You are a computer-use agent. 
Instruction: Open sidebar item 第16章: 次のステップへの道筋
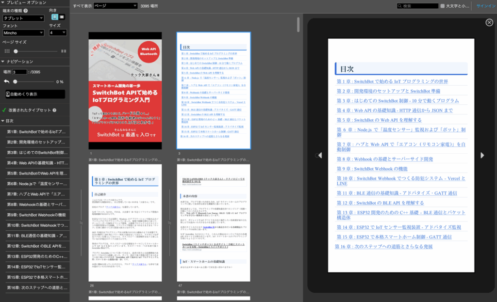click(36, 288)
